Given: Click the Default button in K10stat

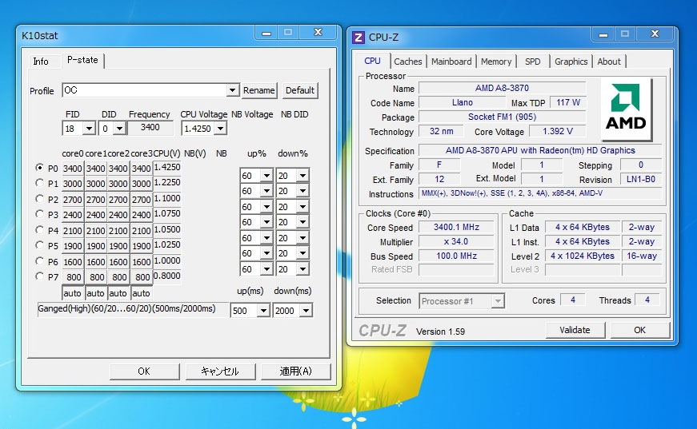Looking at the screenshot, I should 299,90.
